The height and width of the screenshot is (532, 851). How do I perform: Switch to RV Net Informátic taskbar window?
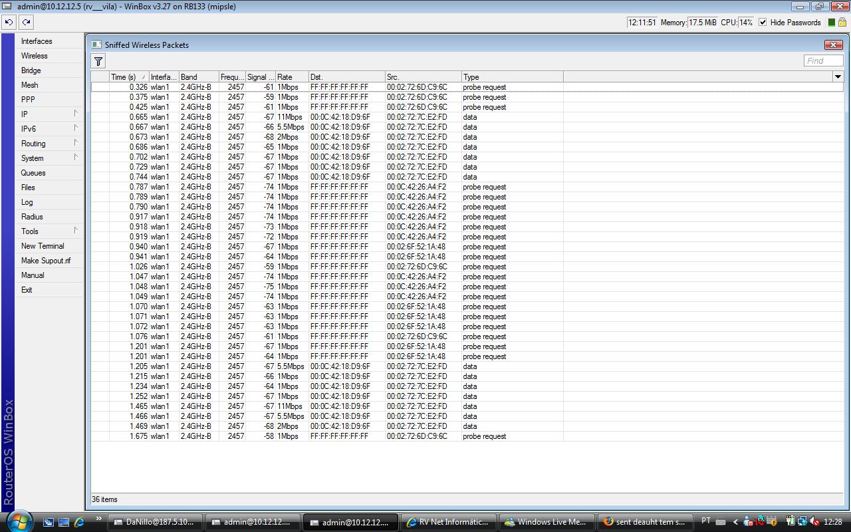(x=450, y=522)
